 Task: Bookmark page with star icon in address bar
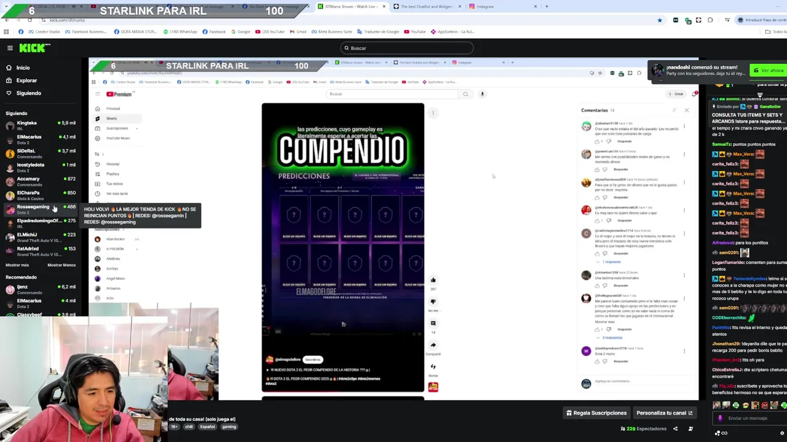(660, 20)
